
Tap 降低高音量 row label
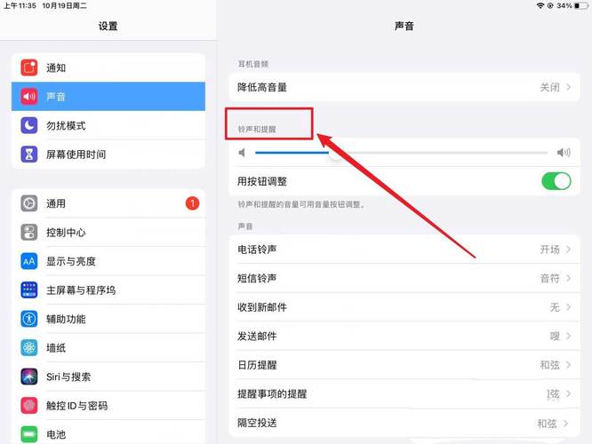point(262,88)
